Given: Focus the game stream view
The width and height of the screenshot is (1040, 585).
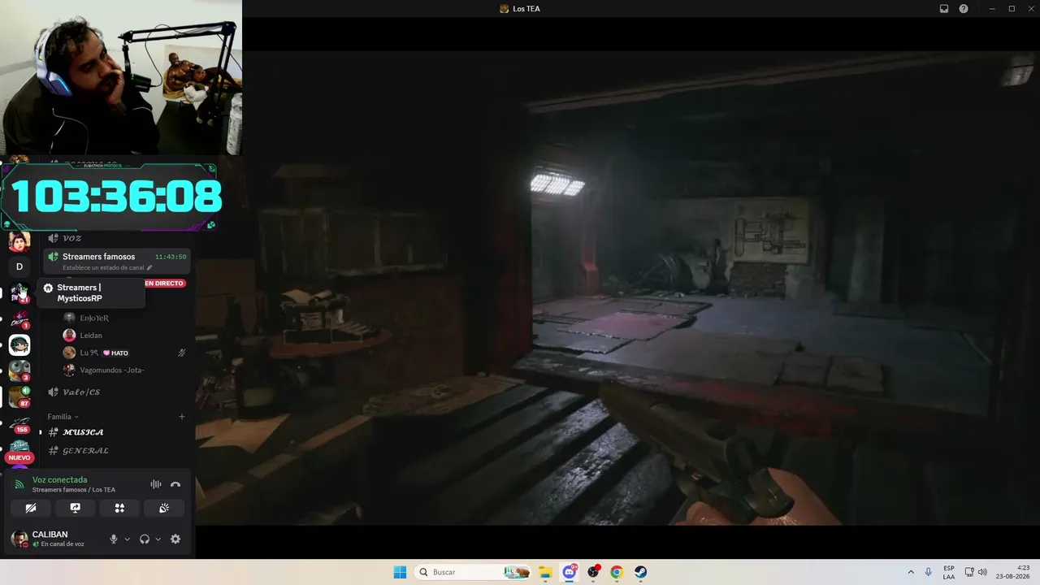Looking at the screenshot, I should click(617, 288).
